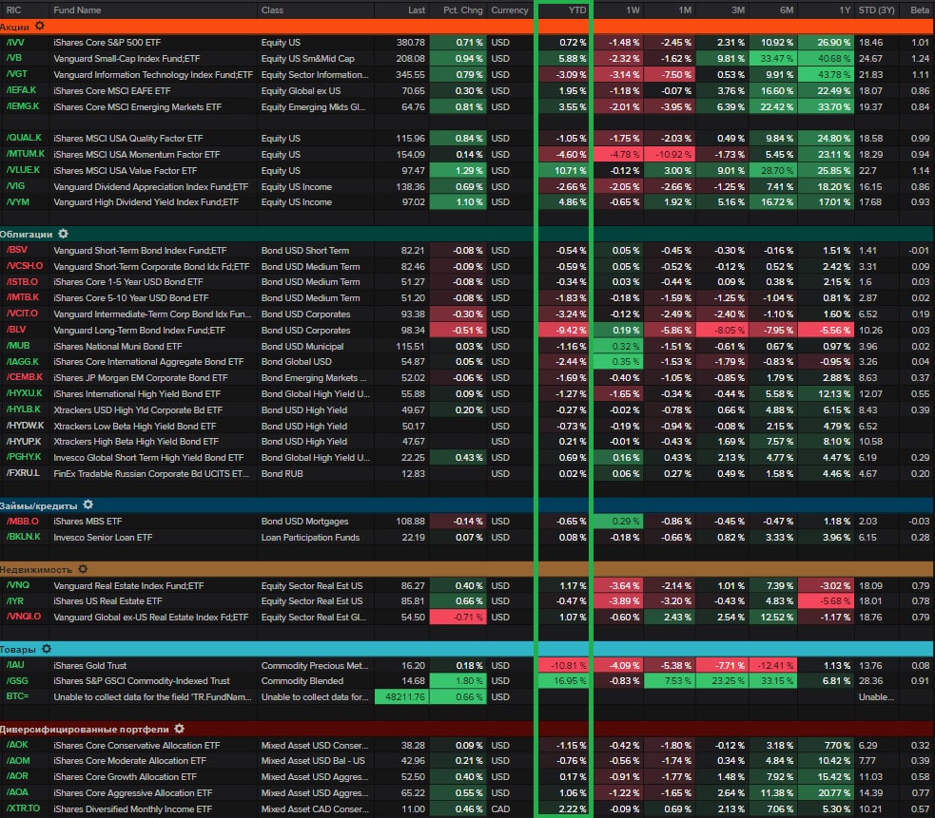Open the /VNQ ticker link
Image resolution: width=935 pixels, height=818 pixels.
pyautogui.click(x=17, y=585)
